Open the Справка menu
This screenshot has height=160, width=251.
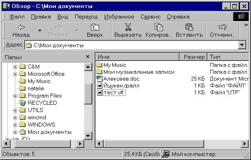178,17
